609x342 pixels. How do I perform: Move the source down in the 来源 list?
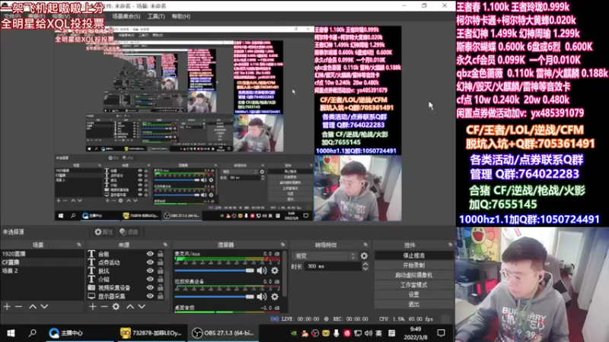[142, 306]
